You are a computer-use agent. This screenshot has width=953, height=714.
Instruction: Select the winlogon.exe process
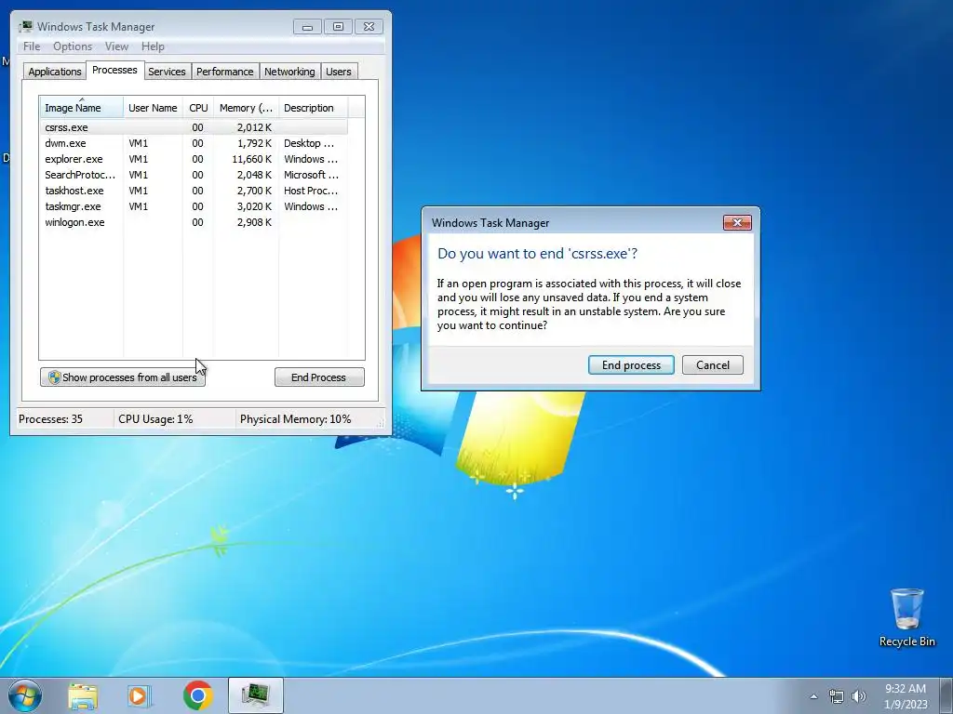pyautogui.click(x=194, y=222)
